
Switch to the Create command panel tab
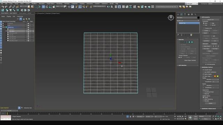tap(178, 15)
